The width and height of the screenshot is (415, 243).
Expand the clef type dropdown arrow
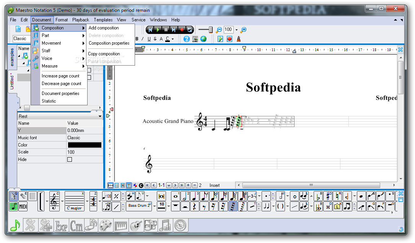point(62,201)
